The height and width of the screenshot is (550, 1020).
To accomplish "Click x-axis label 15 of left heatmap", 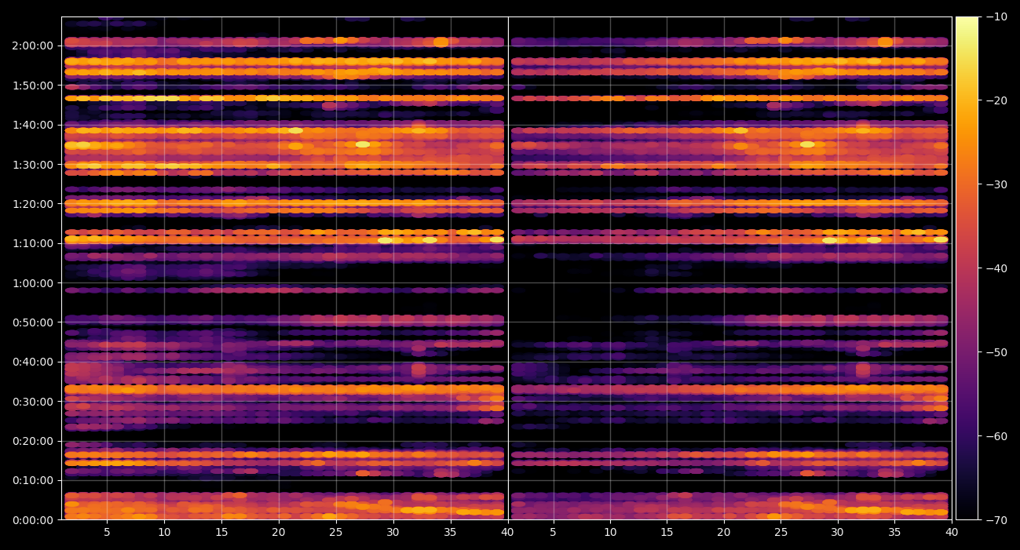I will point(221,533).
